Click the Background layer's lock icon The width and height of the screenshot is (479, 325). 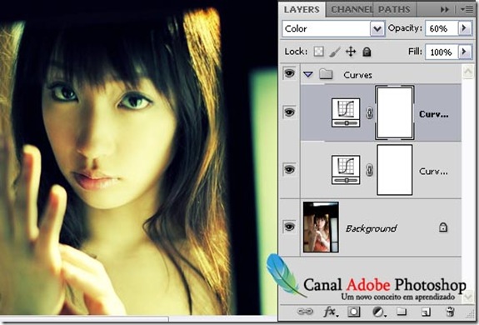tap(443, 227)
